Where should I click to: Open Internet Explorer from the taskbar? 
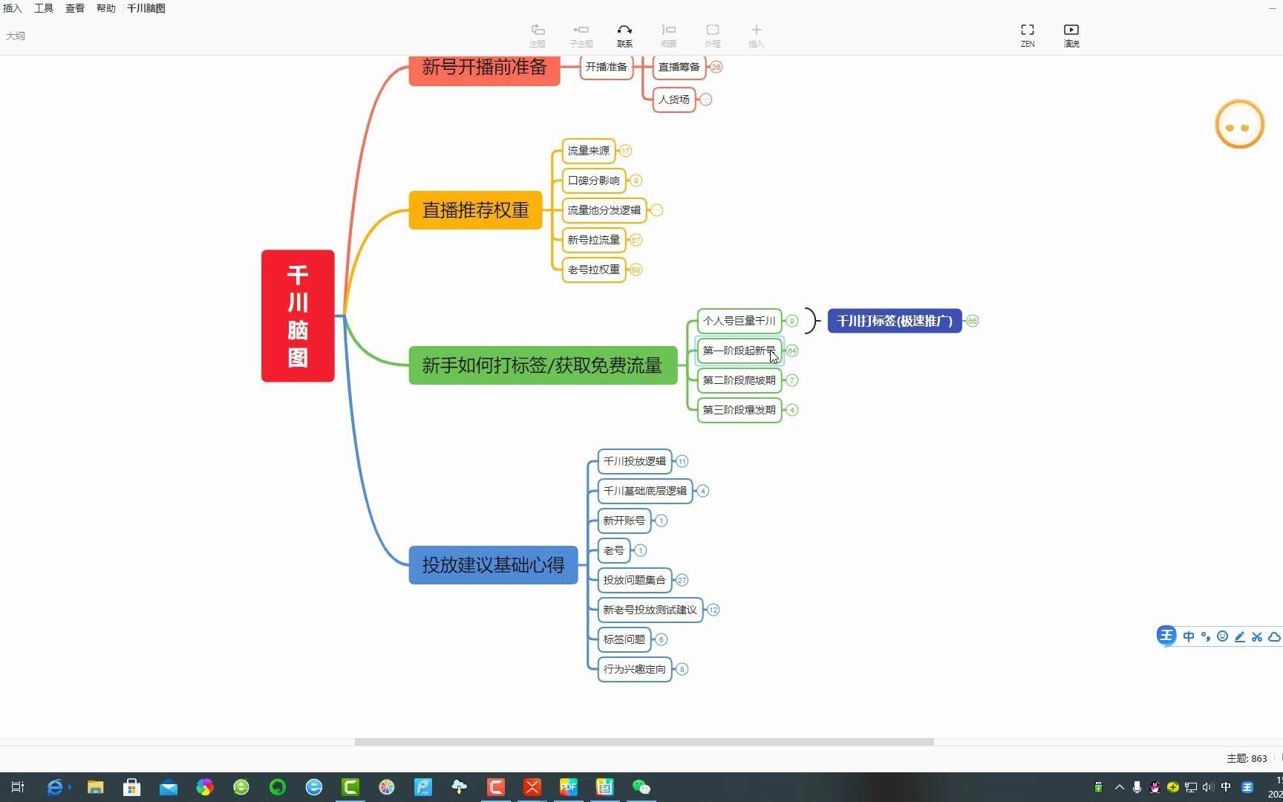56,787
